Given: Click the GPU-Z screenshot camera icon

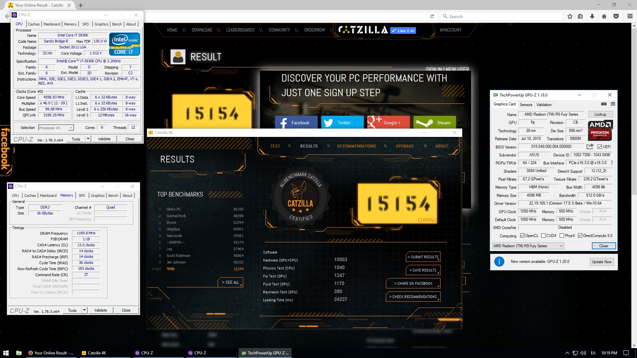Looking at the screenshot, I should (x=603, y=104).
